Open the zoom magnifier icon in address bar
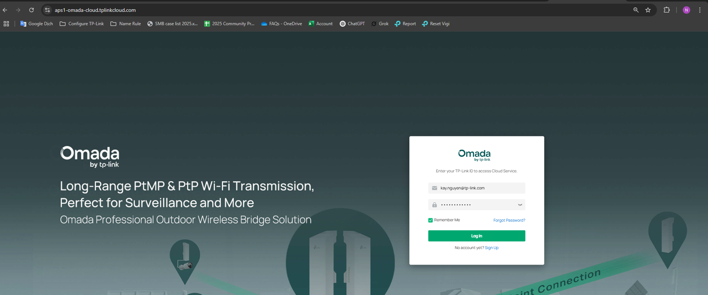 tap(636, 10)
